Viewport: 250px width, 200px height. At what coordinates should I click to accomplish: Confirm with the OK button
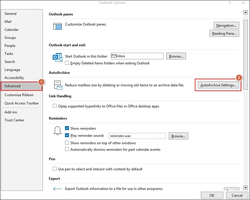pos(212,195)
